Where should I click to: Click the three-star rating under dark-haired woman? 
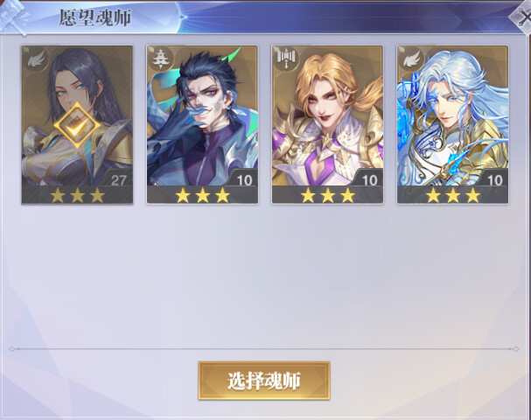77,195
